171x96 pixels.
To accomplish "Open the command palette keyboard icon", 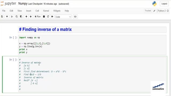I will [75, 17].
